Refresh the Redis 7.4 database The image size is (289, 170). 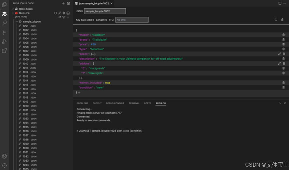tap(55, 13)
